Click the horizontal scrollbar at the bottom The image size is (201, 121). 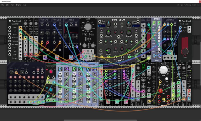100,120
